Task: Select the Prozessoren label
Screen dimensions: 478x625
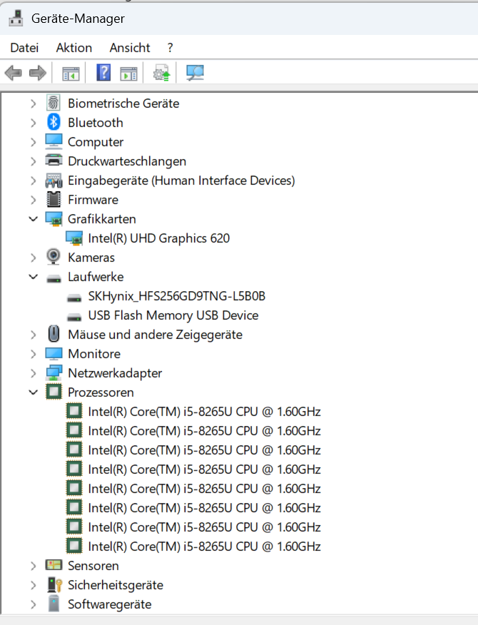Action: [101, 392]
